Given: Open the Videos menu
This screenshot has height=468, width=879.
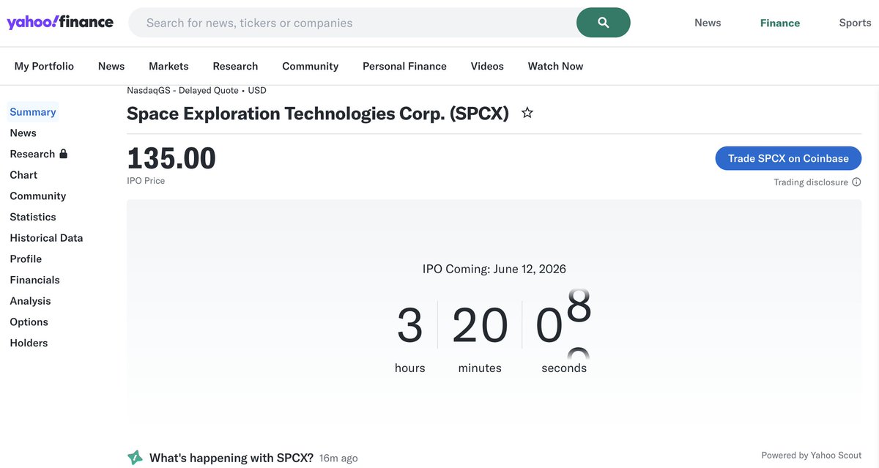Looking at the screenshot, I should click(487, 66).
